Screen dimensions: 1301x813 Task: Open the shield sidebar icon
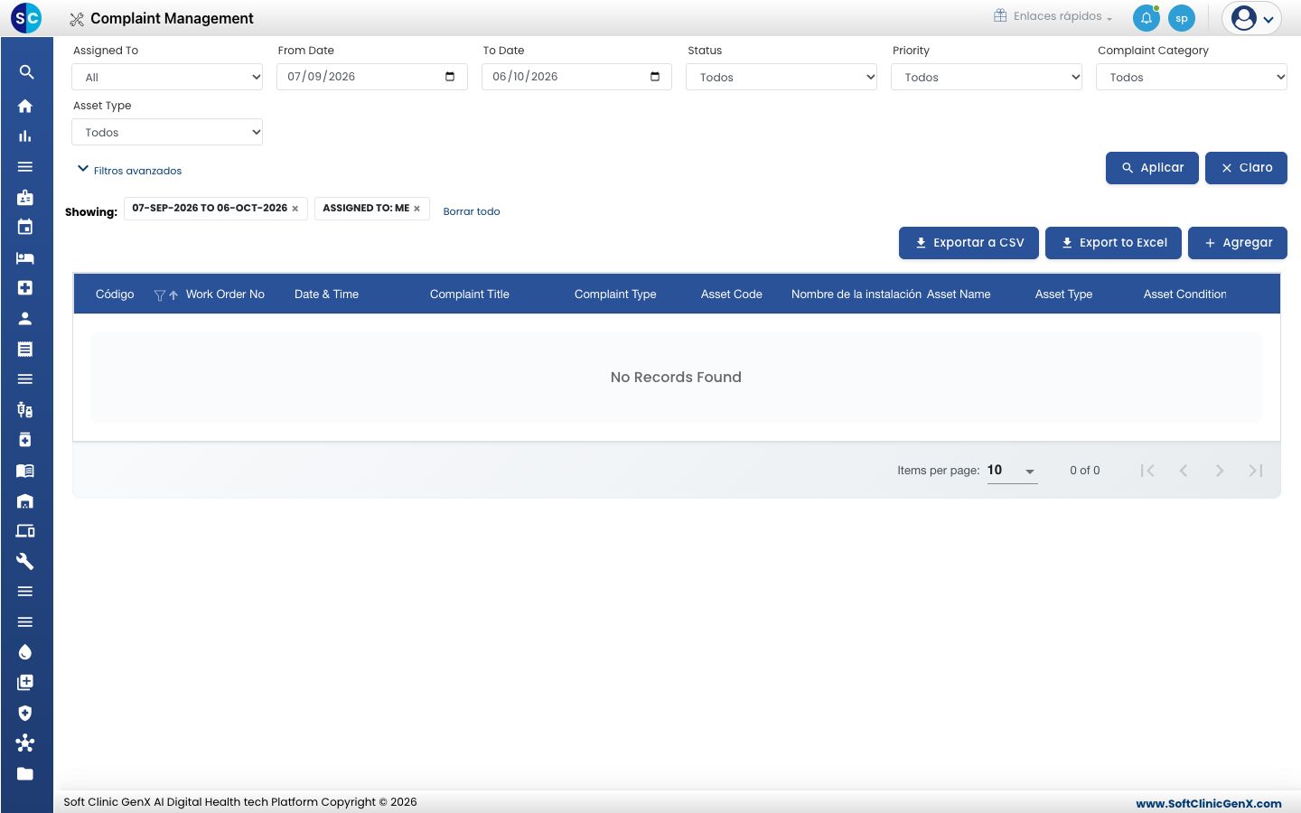click(25, 713)
